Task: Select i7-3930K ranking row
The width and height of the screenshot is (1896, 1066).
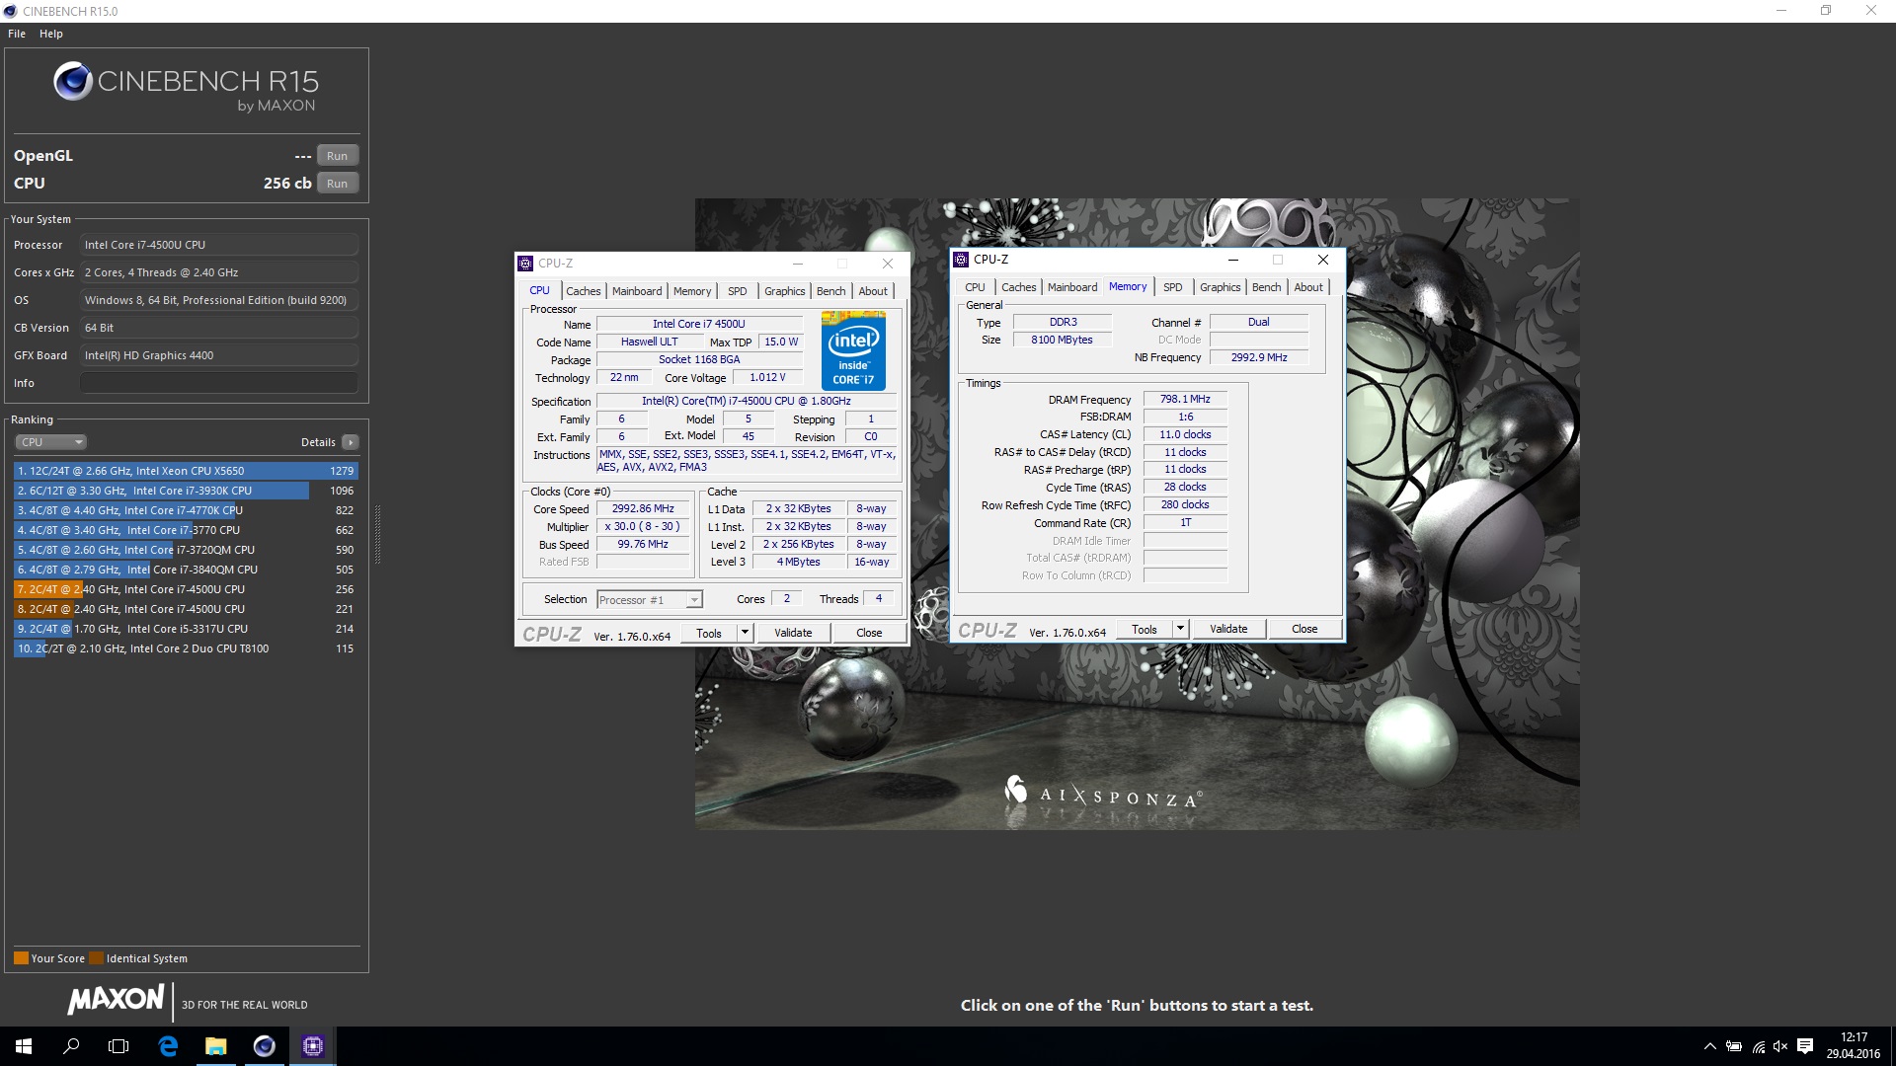Action: tap(186, 491)
